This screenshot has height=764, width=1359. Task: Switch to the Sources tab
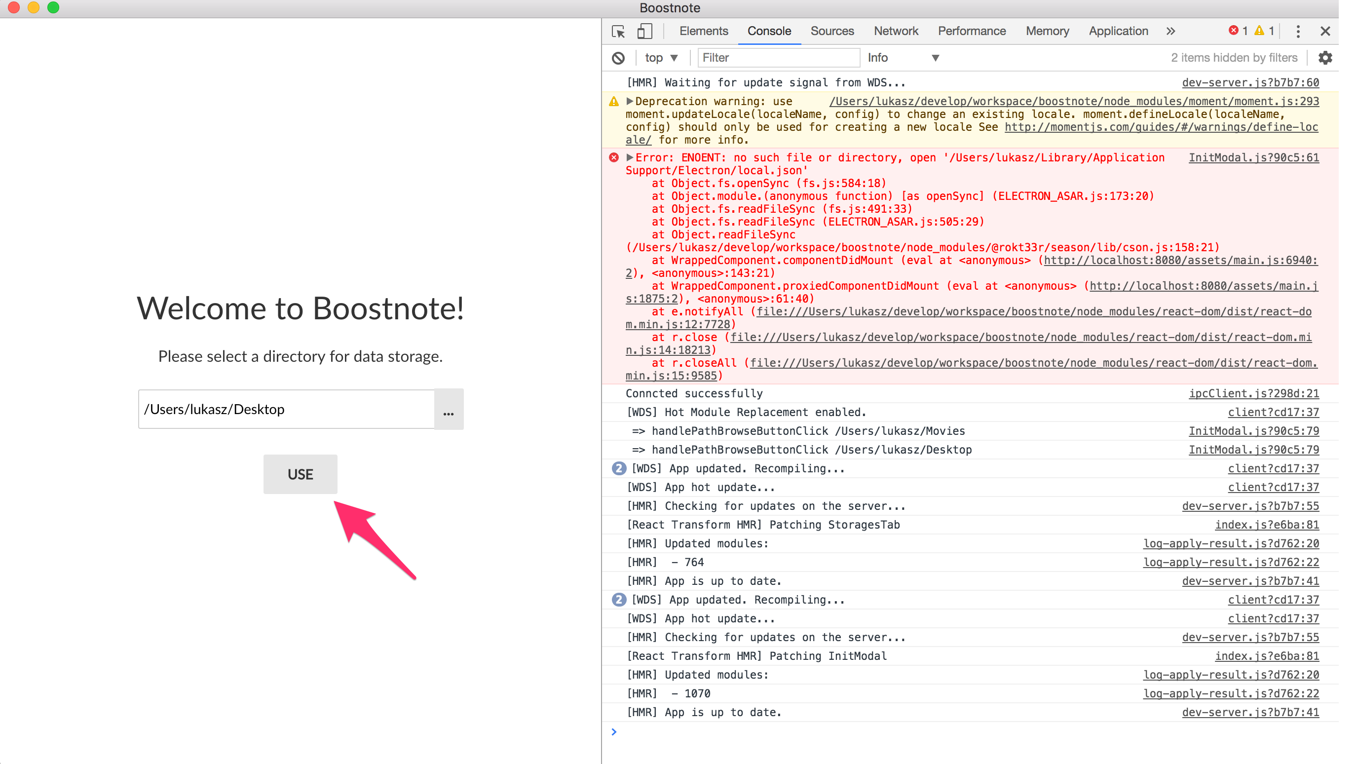click(832, 32)
